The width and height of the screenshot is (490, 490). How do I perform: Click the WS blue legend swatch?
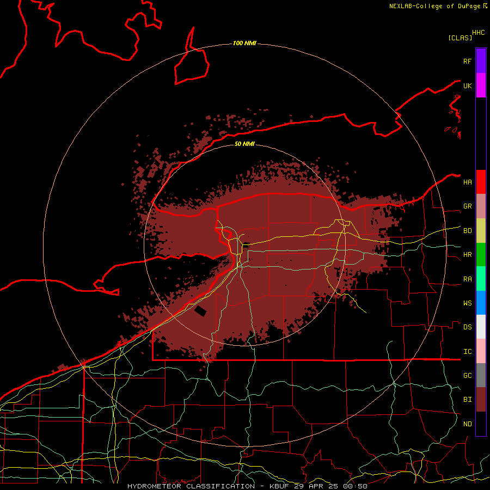tap(481, 303)
